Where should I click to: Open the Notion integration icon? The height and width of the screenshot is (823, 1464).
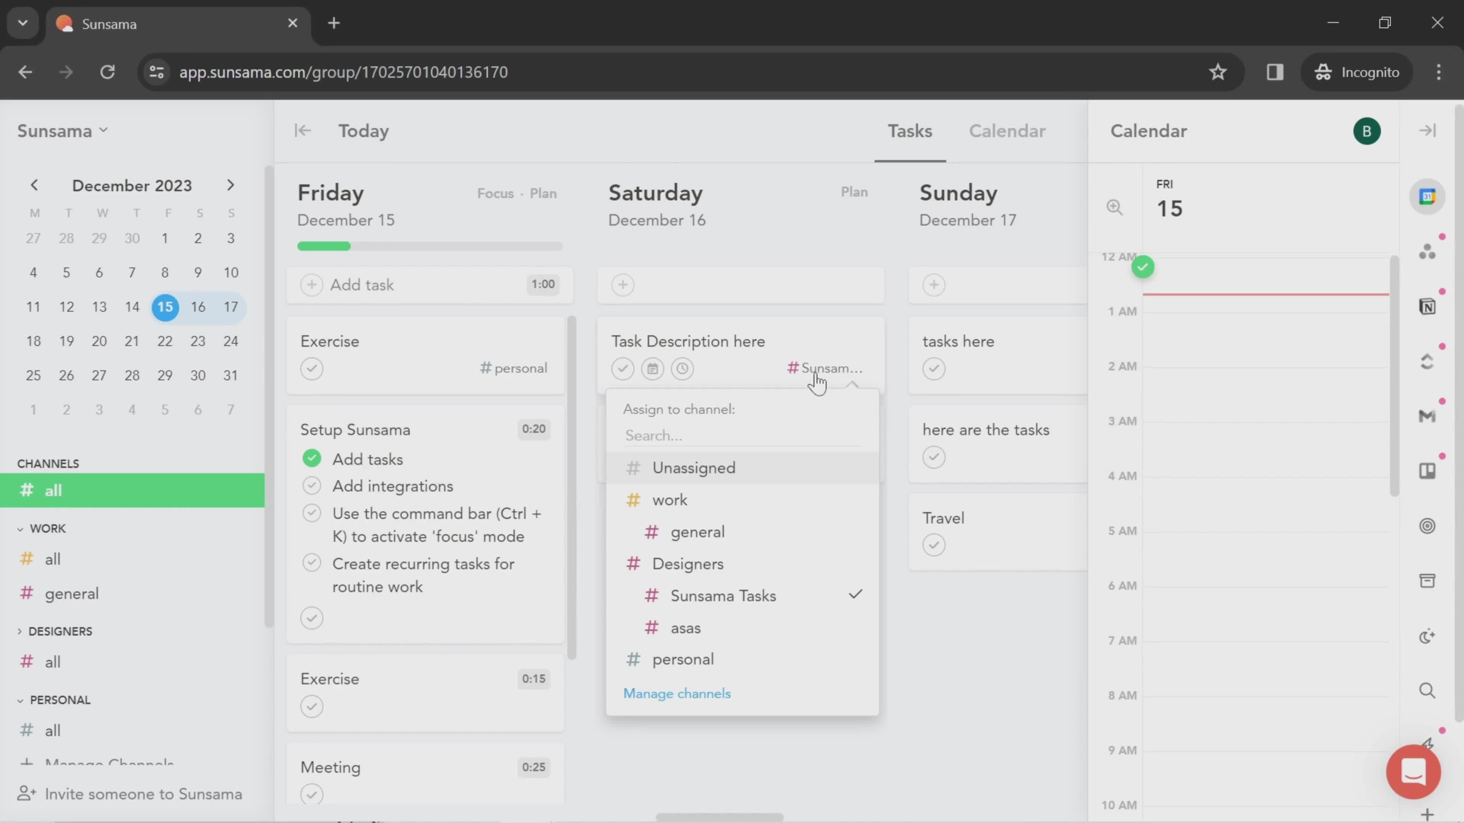pos(1427,307)
